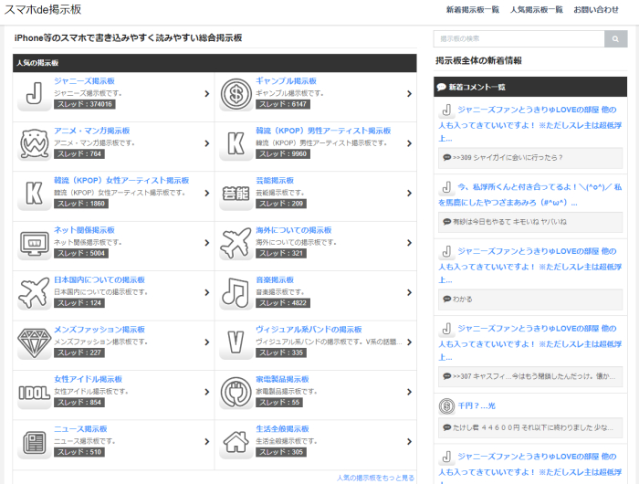
Task: Click the overseas board airplane icon
Action: 236,242
